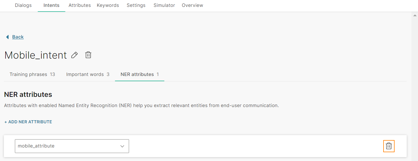Click the Back link
Viewport: 418px width, 161px height.
click(x=18, y=37)
